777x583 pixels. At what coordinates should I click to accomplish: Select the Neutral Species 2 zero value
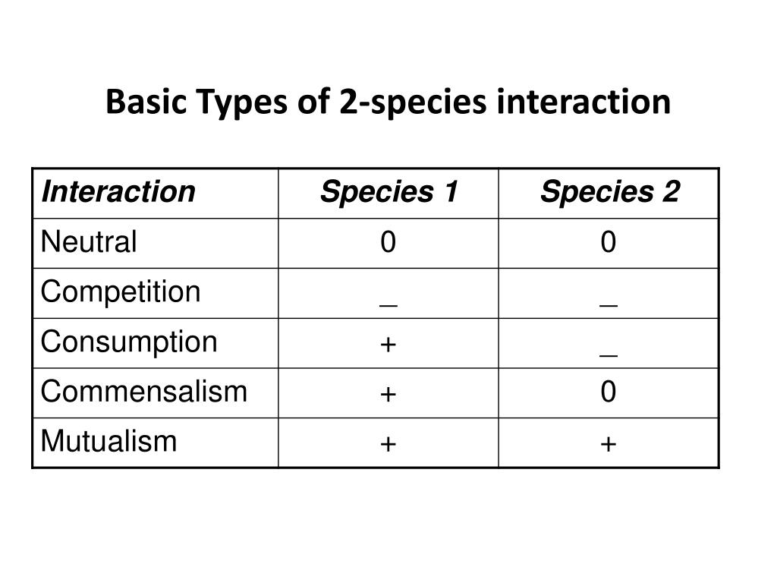608,242
